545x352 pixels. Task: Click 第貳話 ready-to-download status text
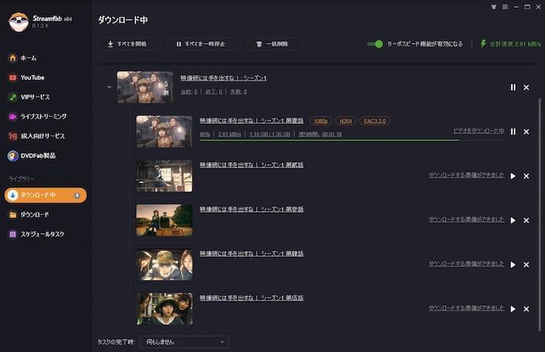tap(466, 175)
